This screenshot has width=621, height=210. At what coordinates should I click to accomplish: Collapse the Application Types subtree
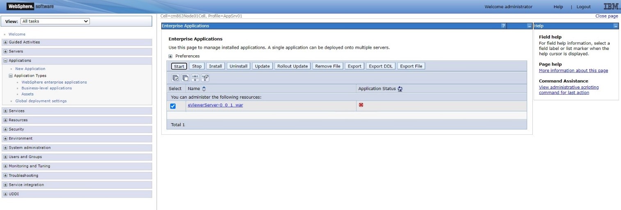(11, 76)
